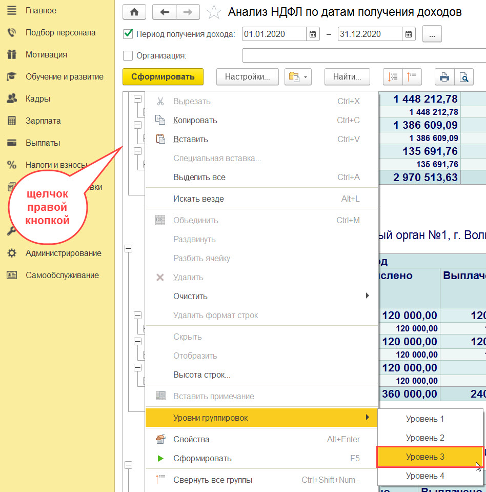This screenshot has height=492, width=486.
Task: Collapse the topmost group minus box
Action: (x=137, y=99)
